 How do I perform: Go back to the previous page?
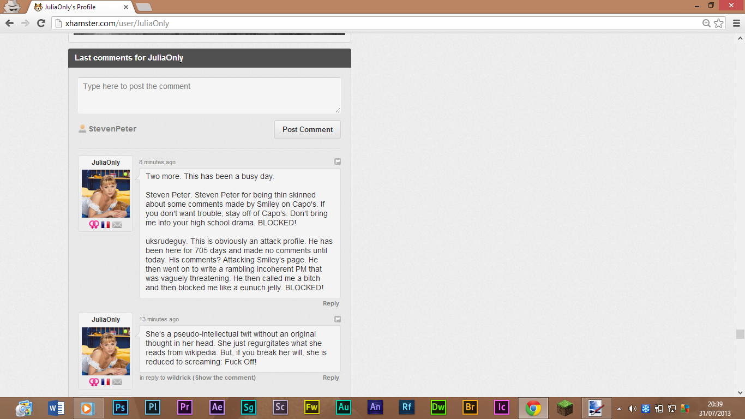coord(9,23)
